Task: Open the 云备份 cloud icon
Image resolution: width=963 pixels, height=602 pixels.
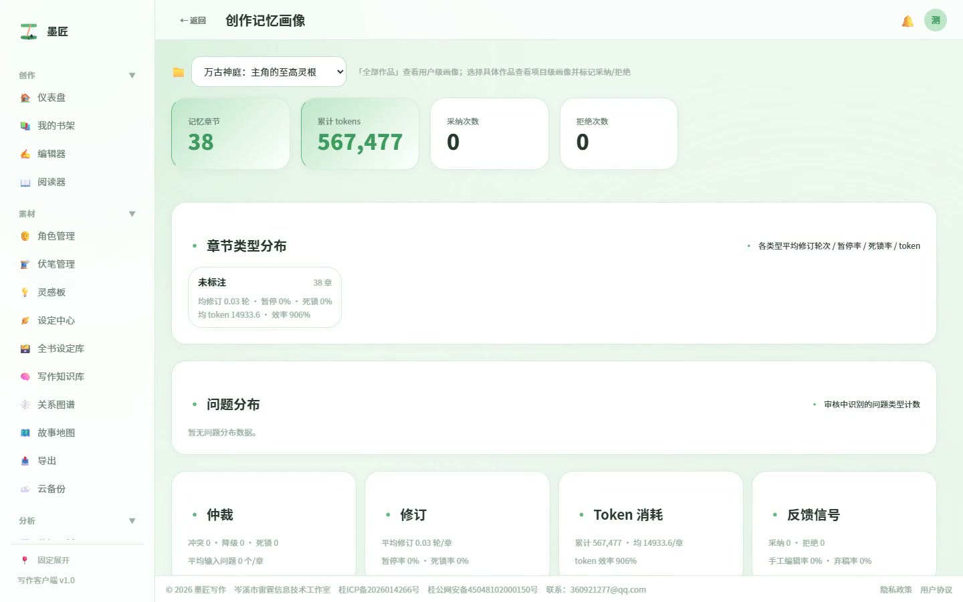Action: [x=25, y=489]
